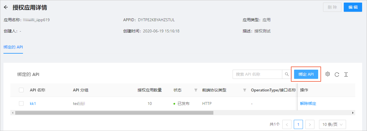Focus the 搜索 API 名称 input field
This screenshot has height=131, width=367.
pos(257,74)
